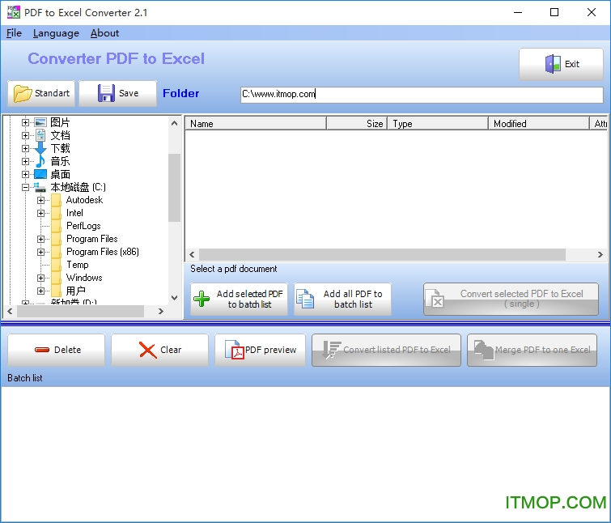Open the About menu
The height and width of the screenshot is (523, 611).
[x=105, y=33]
